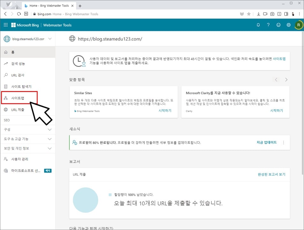This screenshot has width=304, height=230.
Task: Select 홈 in the sidebar
Action: [28, 52]
